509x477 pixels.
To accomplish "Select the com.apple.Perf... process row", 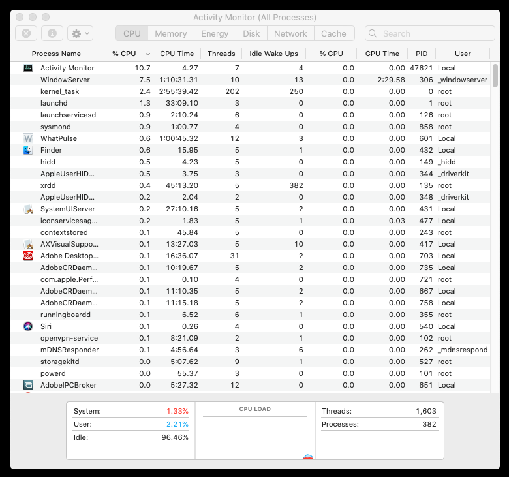I will pos(251,279).
